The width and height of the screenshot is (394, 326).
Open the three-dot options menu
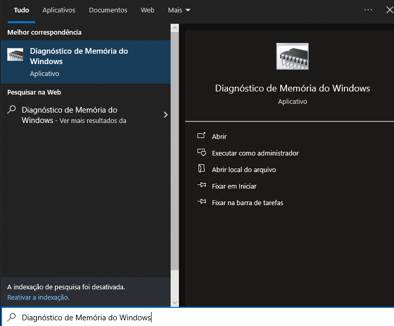[x=368, y=10]
